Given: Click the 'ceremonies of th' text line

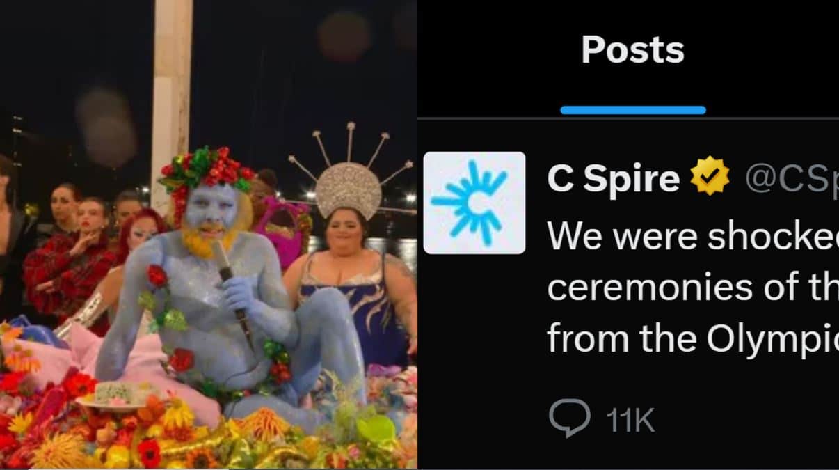Looking at the screenshot, I should pyautogui.click(x=693, y=288).
